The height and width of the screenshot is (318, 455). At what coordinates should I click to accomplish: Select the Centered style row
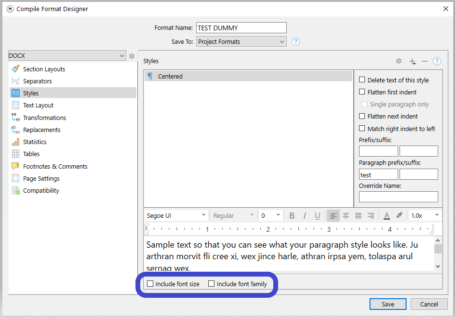click(248, 76)
